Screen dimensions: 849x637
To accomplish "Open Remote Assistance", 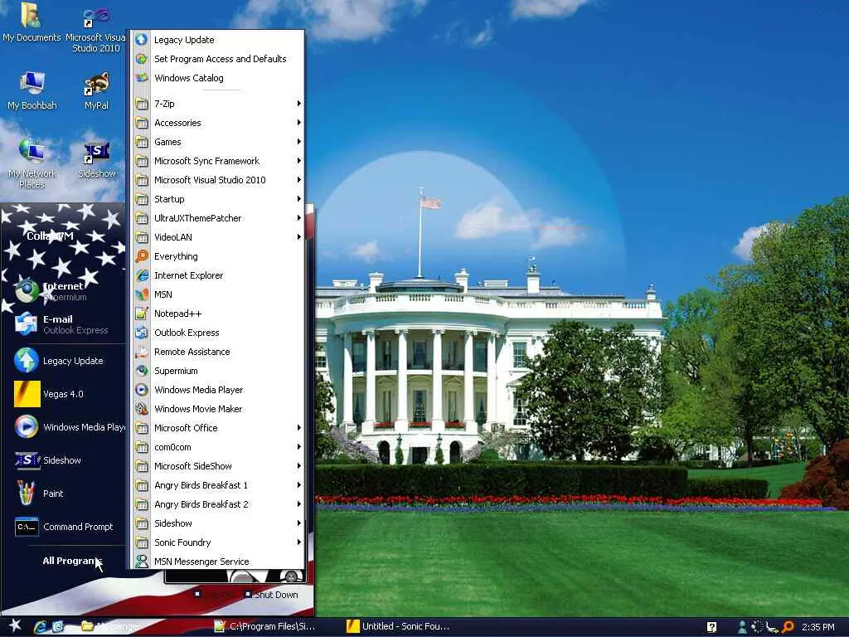I will pos(216,352).
